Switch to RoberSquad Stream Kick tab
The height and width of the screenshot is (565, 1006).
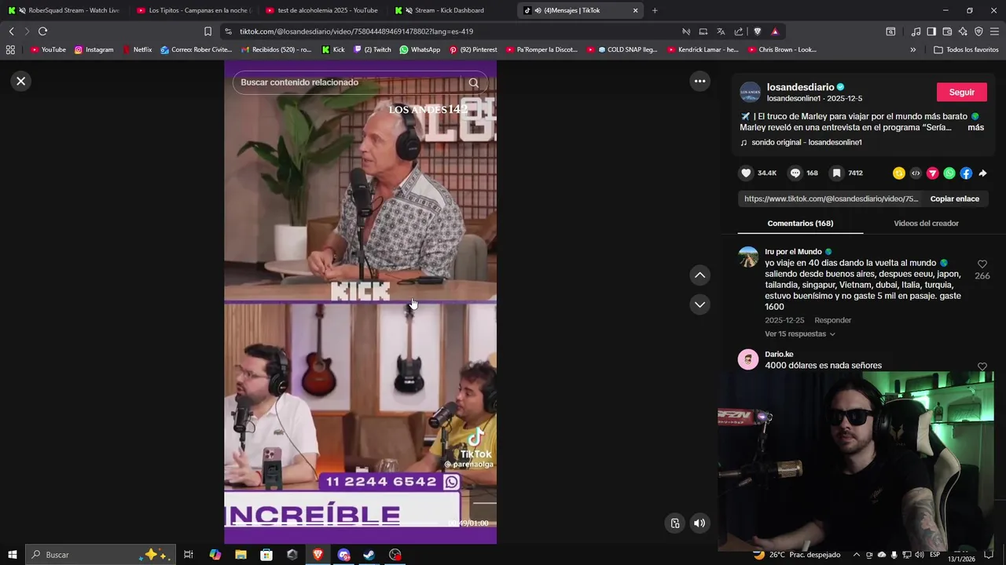(x=67, y=10)
